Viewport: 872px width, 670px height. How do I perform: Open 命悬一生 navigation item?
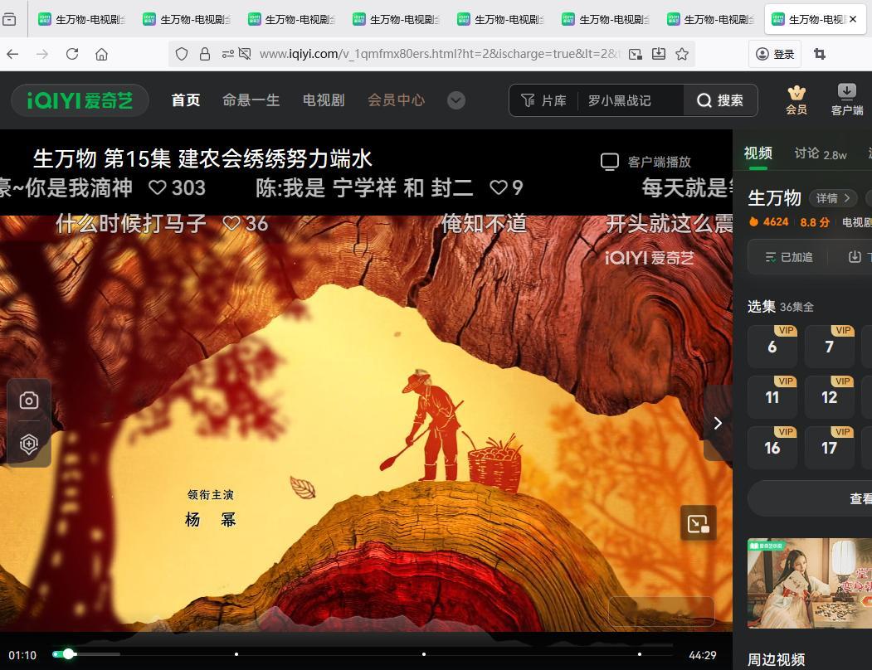point(251,100)
